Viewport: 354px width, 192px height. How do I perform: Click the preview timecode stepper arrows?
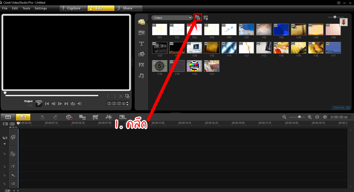coord(127,104)
